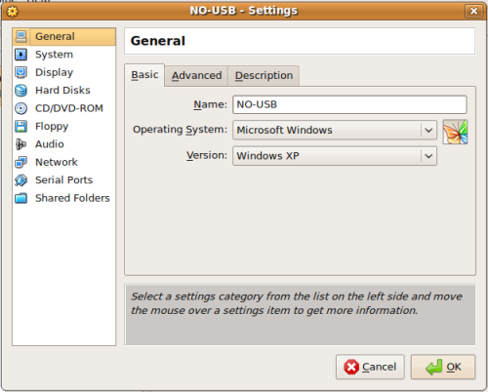Click the gear icon in title bar

click(x=13, y=12)
